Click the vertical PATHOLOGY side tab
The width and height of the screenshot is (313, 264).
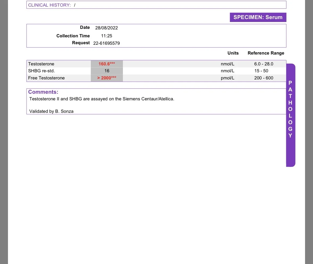coord(290,115)
